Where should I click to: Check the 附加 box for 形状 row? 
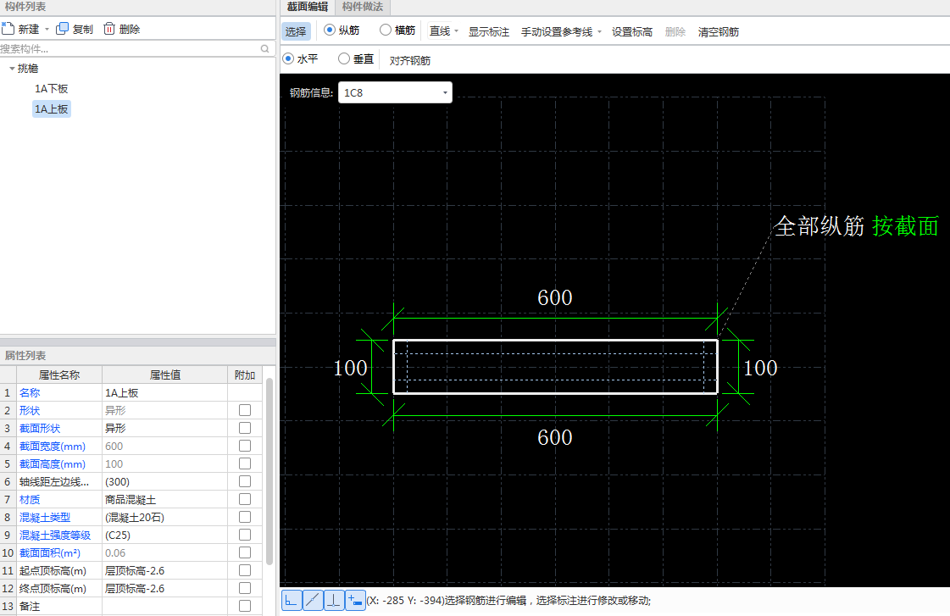click(x=245, y=410)
